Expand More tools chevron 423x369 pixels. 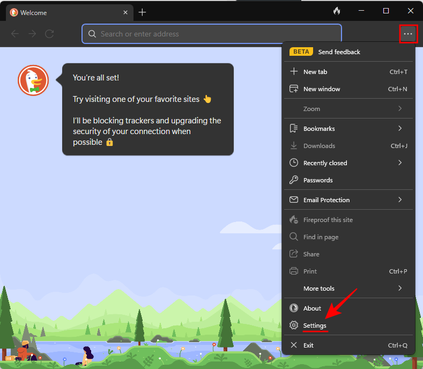click(x=400, y=289)
